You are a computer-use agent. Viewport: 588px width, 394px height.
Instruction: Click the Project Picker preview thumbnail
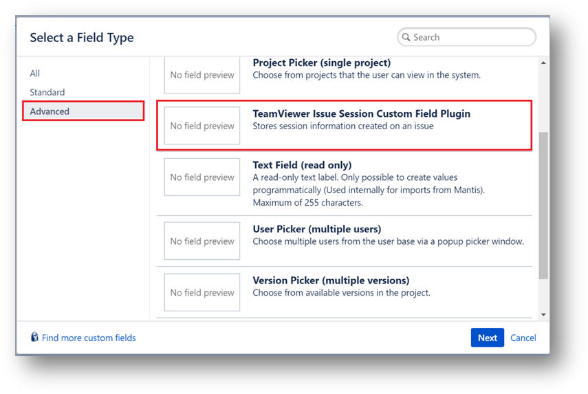point(202,75)
